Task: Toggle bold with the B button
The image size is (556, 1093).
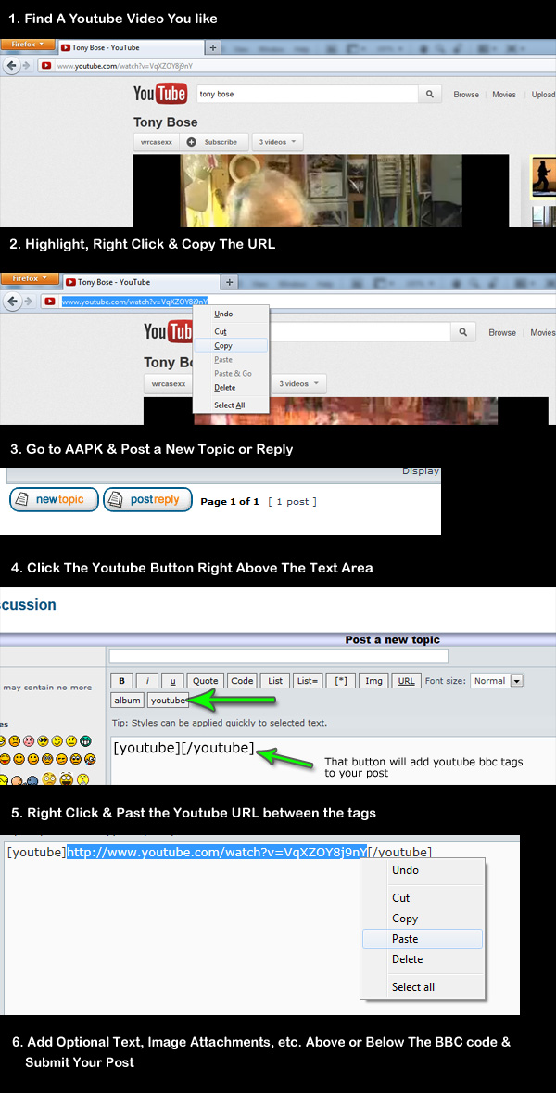Action: pyautogui.click(x=121, y=681)
